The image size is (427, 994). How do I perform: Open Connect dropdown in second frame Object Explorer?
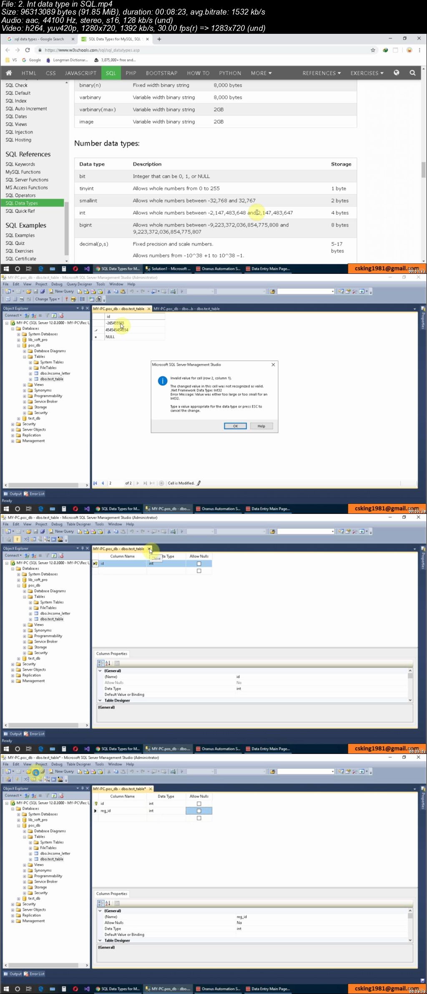(x=13, y=315)
